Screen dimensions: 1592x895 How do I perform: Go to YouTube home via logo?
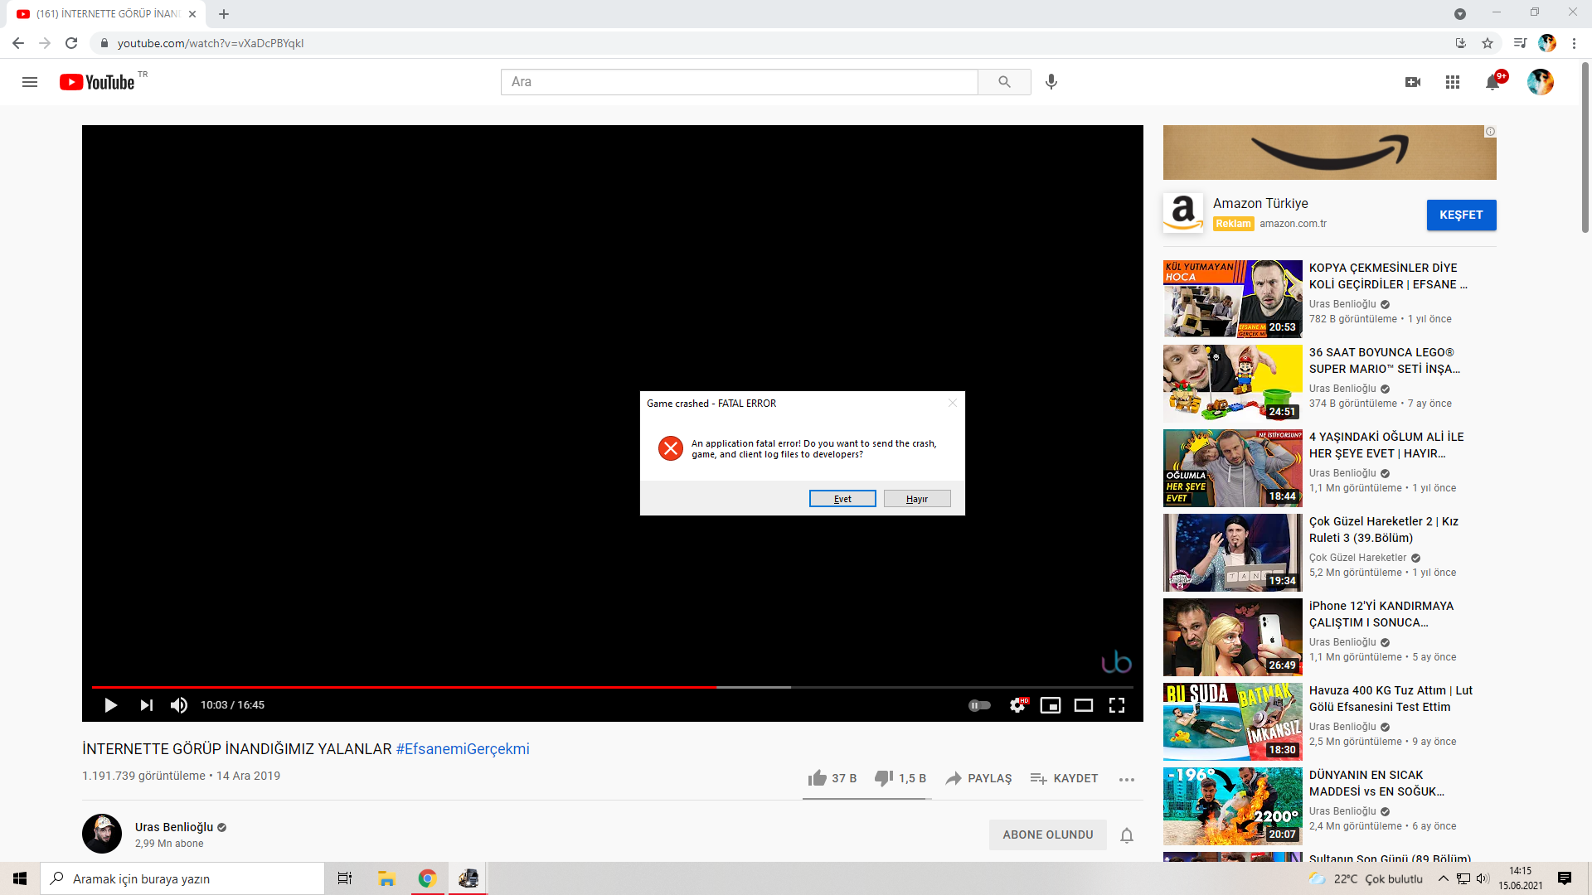(x=97, y=82)
